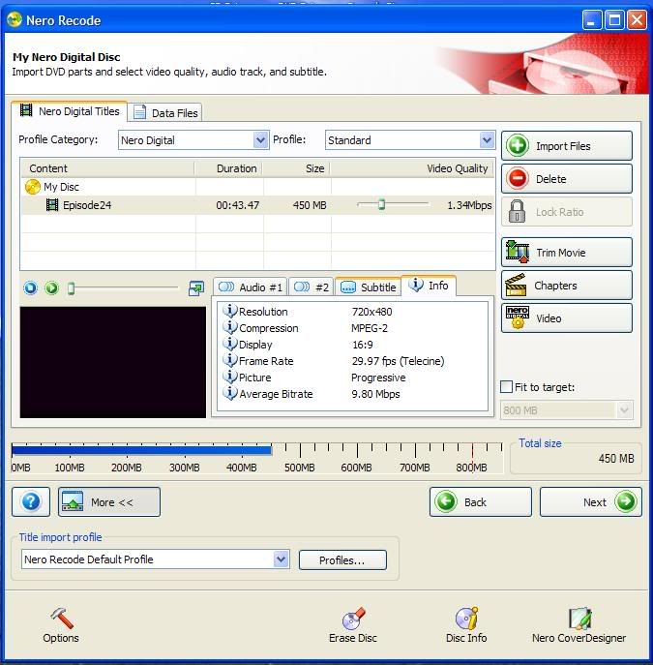This screenshot has width=653, height=665.
Task: Click the Lock Ratio button
Action: (x=567, y=212)
